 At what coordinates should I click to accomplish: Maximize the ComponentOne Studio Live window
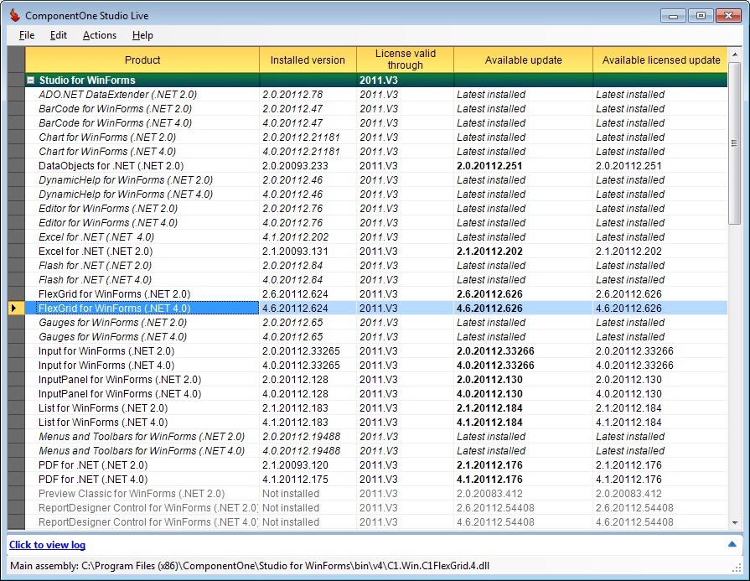point(701,16)
